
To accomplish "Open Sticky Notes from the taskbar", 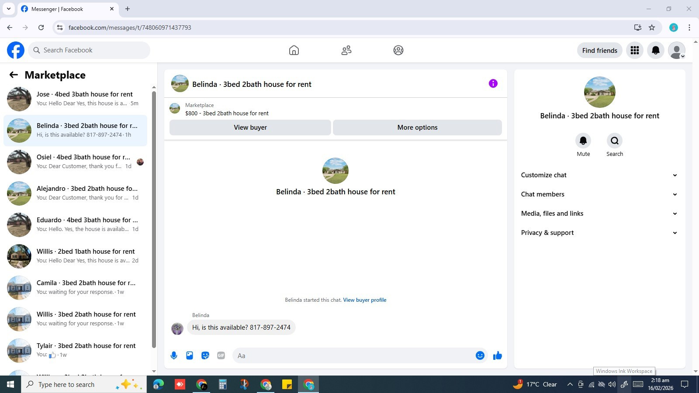I will click(287, 384).
